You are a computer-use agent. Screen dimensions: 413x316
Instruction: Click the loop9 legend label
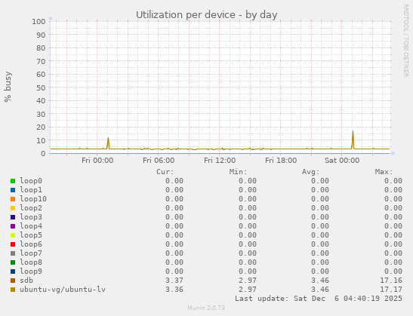coord(31,272)
